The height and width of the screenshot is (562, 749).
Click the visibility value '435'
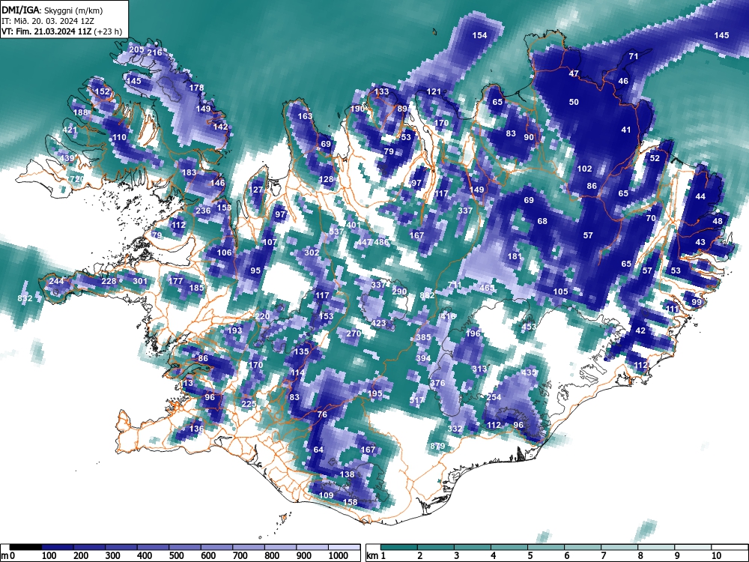pyautogui.click(x=529, y=372)
